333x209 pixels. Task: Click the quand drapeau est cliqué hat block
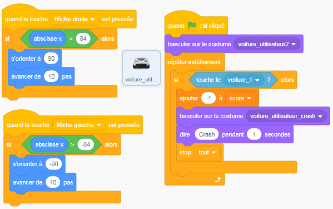click(196, 24)
